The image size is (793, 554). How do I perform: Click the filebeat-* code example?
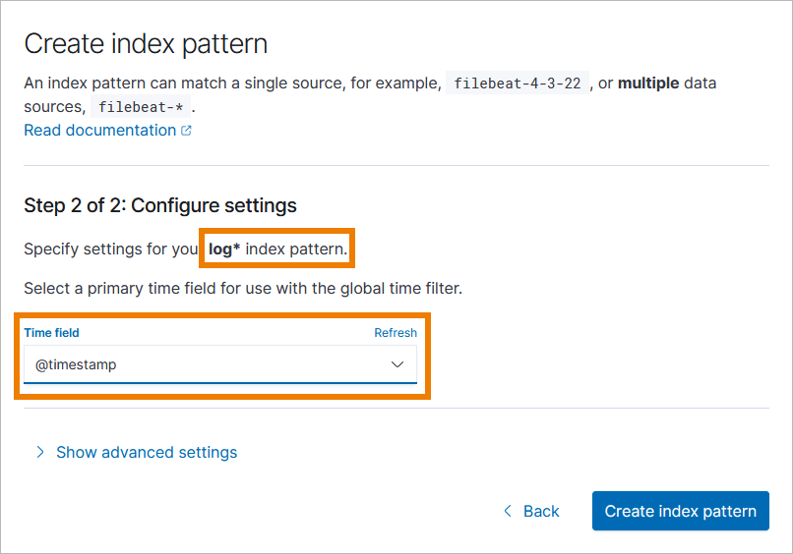[143, 107]
